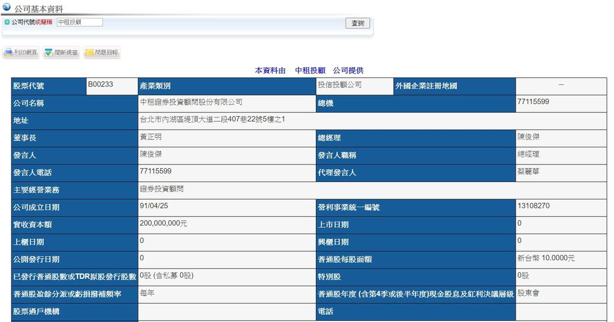Select 77115599 in the 總機 row
Viewport: 614px width, 322px height.
click(533, 102)
